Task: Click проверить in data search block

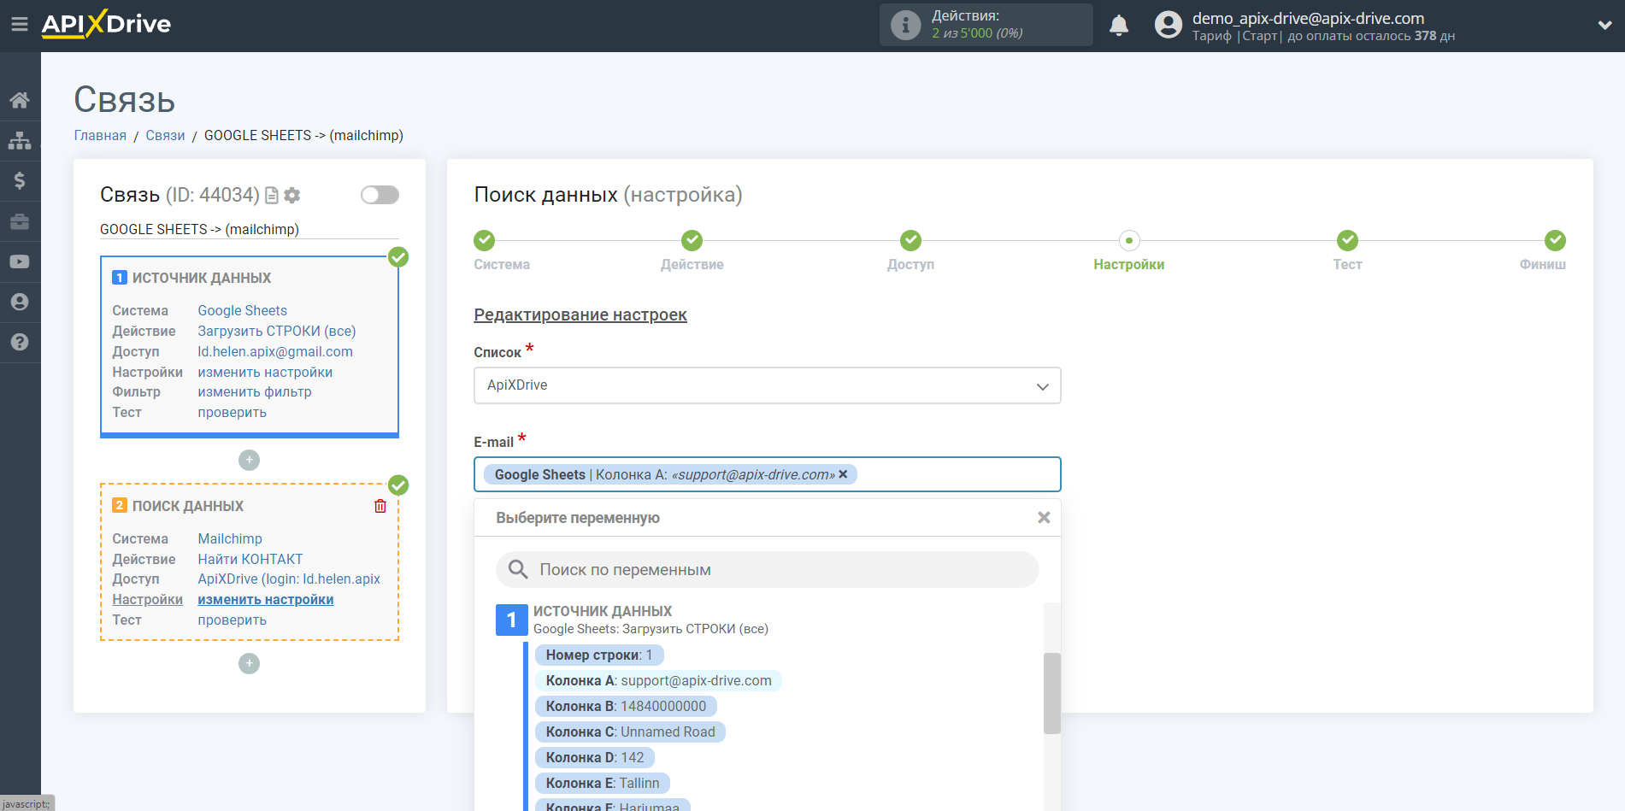Action: [233, 620]
